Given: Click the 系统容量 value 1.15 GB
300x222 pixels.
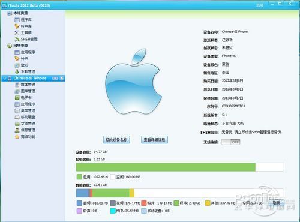Looking at the screenshot, I should (x=100, y=160).
